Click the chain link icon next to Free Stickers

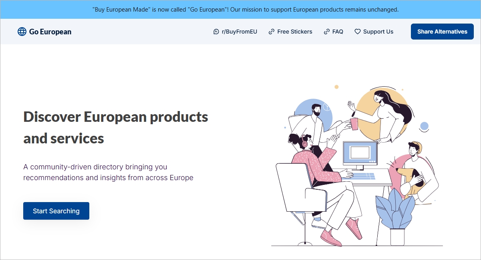pos(272,32)
